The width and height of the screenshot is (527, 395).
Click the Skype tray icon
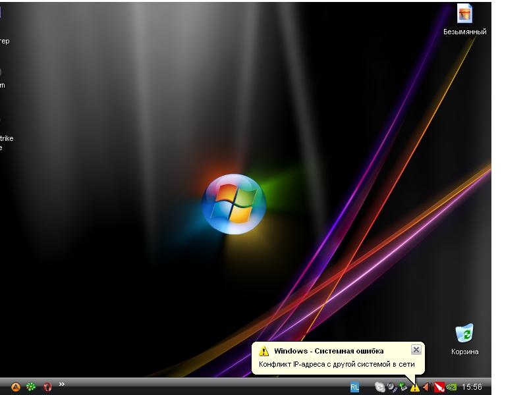point(380,387)
